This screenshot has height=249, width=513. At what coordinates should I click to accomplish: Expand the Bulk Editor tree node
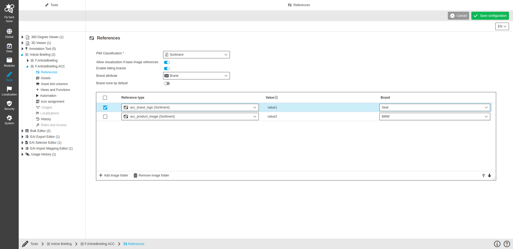coord(22,131)
